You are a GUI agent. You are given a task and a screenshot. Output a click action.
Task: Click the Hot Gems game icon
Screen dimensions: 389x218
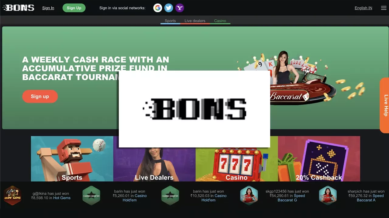[12, 196]
